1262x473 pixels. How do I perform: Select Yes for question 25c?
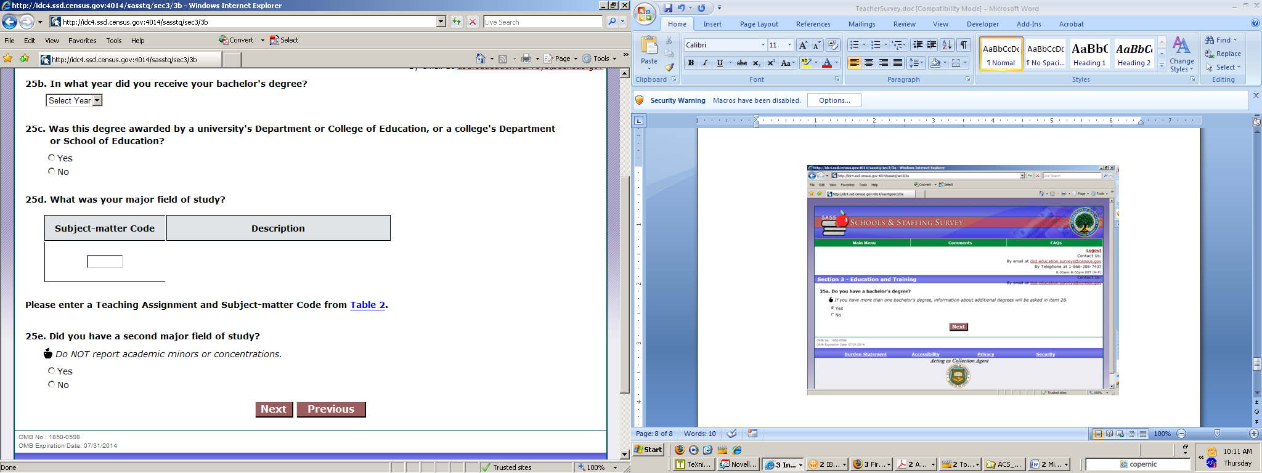pyautogui.click(x=51, y=158)
